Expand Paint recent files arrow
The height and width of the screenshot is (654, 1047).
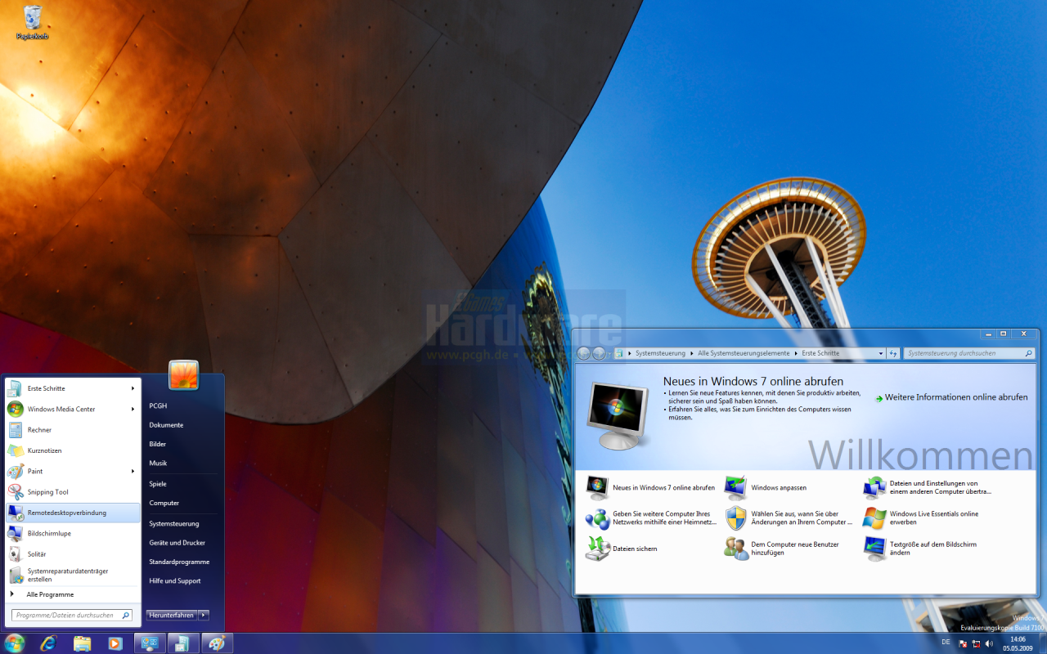click(133, 471)
